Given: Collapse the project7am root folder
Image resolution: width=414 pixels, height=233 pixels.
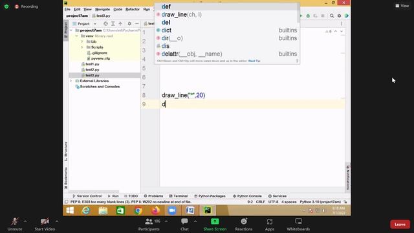Looking at the screenshot, I should [71, 30].
